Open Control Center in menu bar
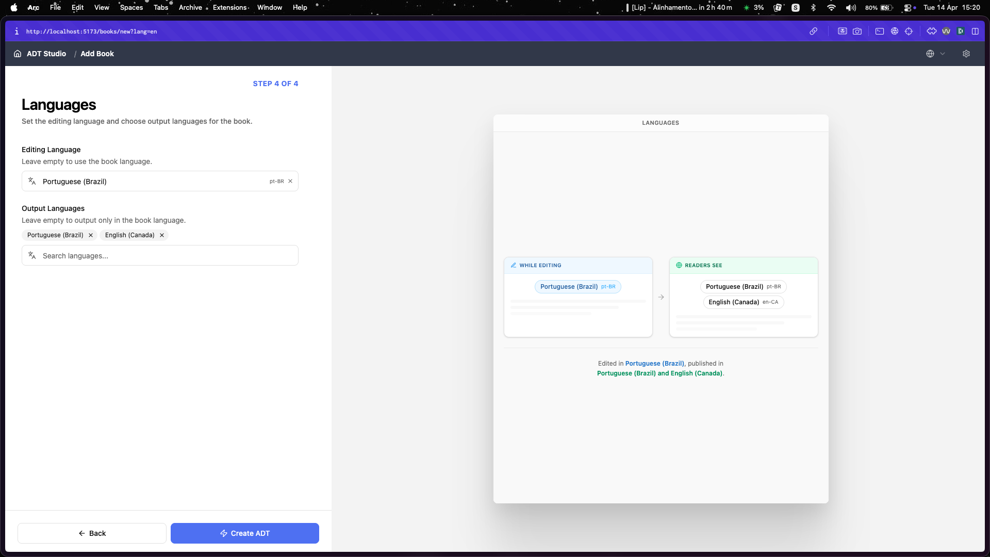Viewport: 990px width, 557px height. [907, 7]
